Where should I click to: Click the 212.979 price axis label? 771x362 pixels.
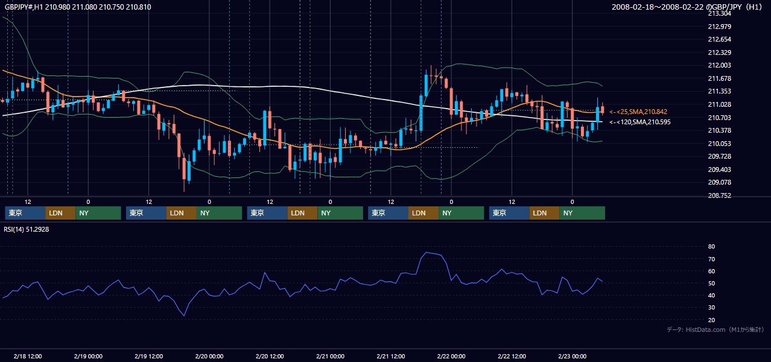719,27
